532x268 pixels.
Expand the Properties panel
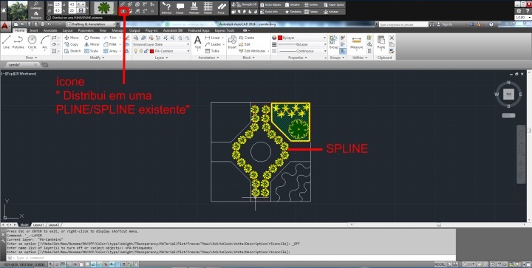(298, 58)
